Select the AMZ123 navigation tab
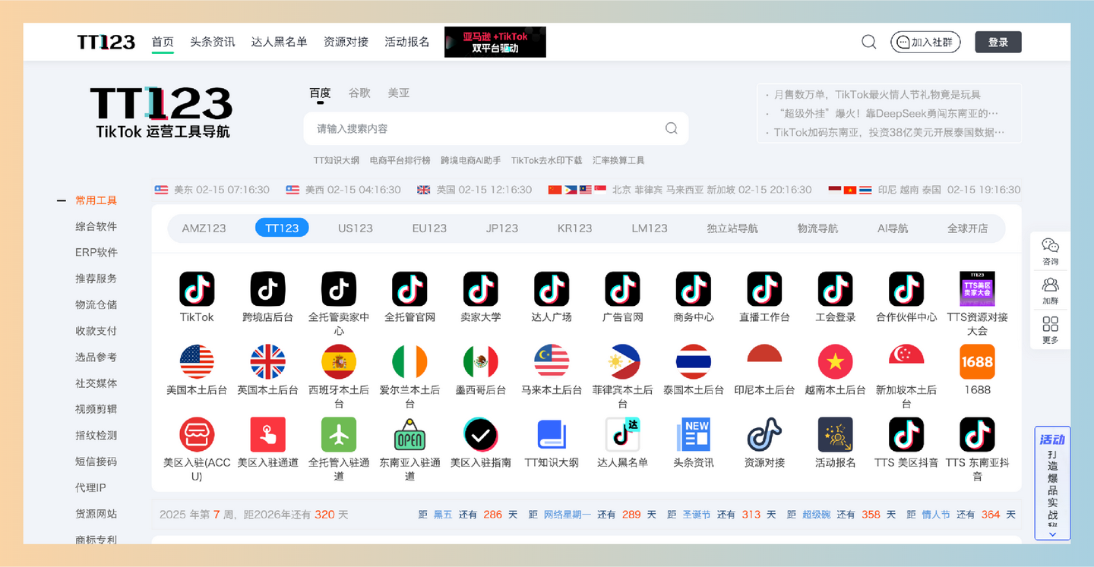1094x567 pixels. coord(204,227)
